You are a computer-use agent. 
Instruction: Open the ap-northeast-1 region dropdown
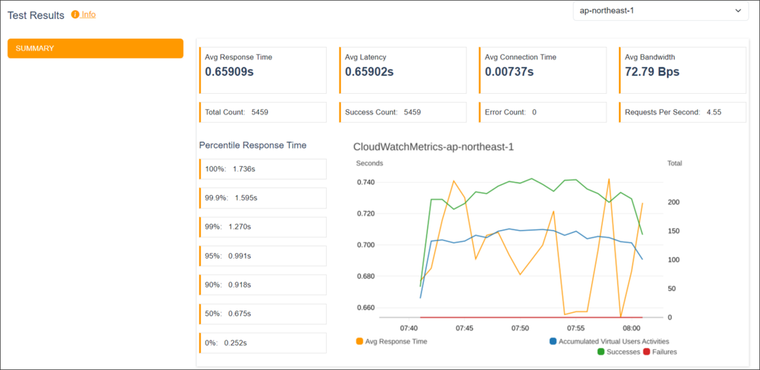pyautogui.click(x=661, y=11)
